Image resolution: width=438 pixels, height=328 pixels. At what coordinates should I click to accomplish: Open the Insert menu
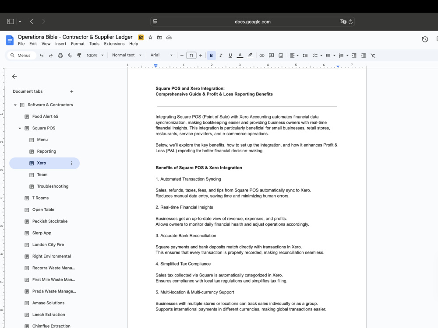(60, 44)
